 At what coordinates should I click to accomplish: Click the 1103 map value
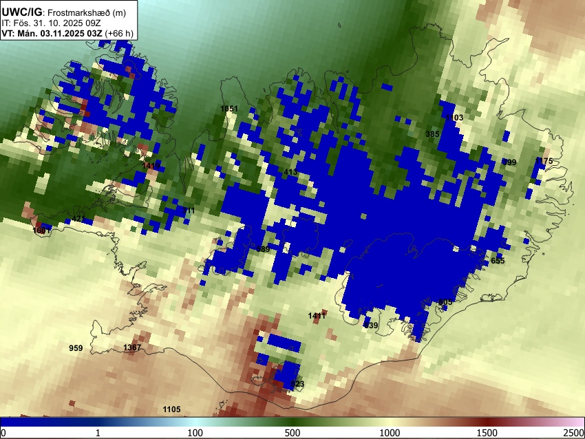pyautogui.click(x=454, y=118)
